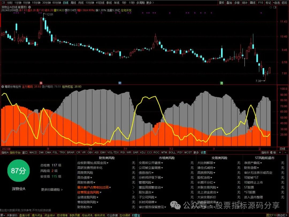Screen dimensions: 289x217
Task: Open the 行业数据 bottom tab
Action: (x=112, y=215)
